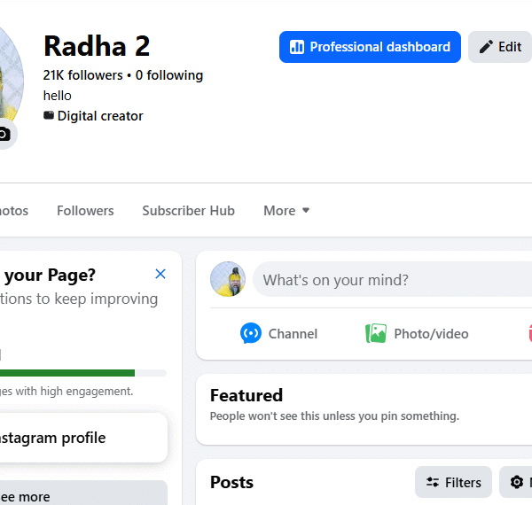Click the gear icon next to Filters
532x505 pixels.
[516, 482]
